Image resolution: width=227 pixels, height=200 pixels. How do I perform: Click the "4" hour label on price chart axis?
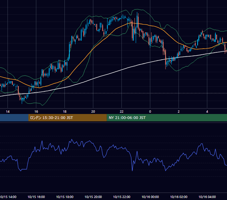point(207,112)
